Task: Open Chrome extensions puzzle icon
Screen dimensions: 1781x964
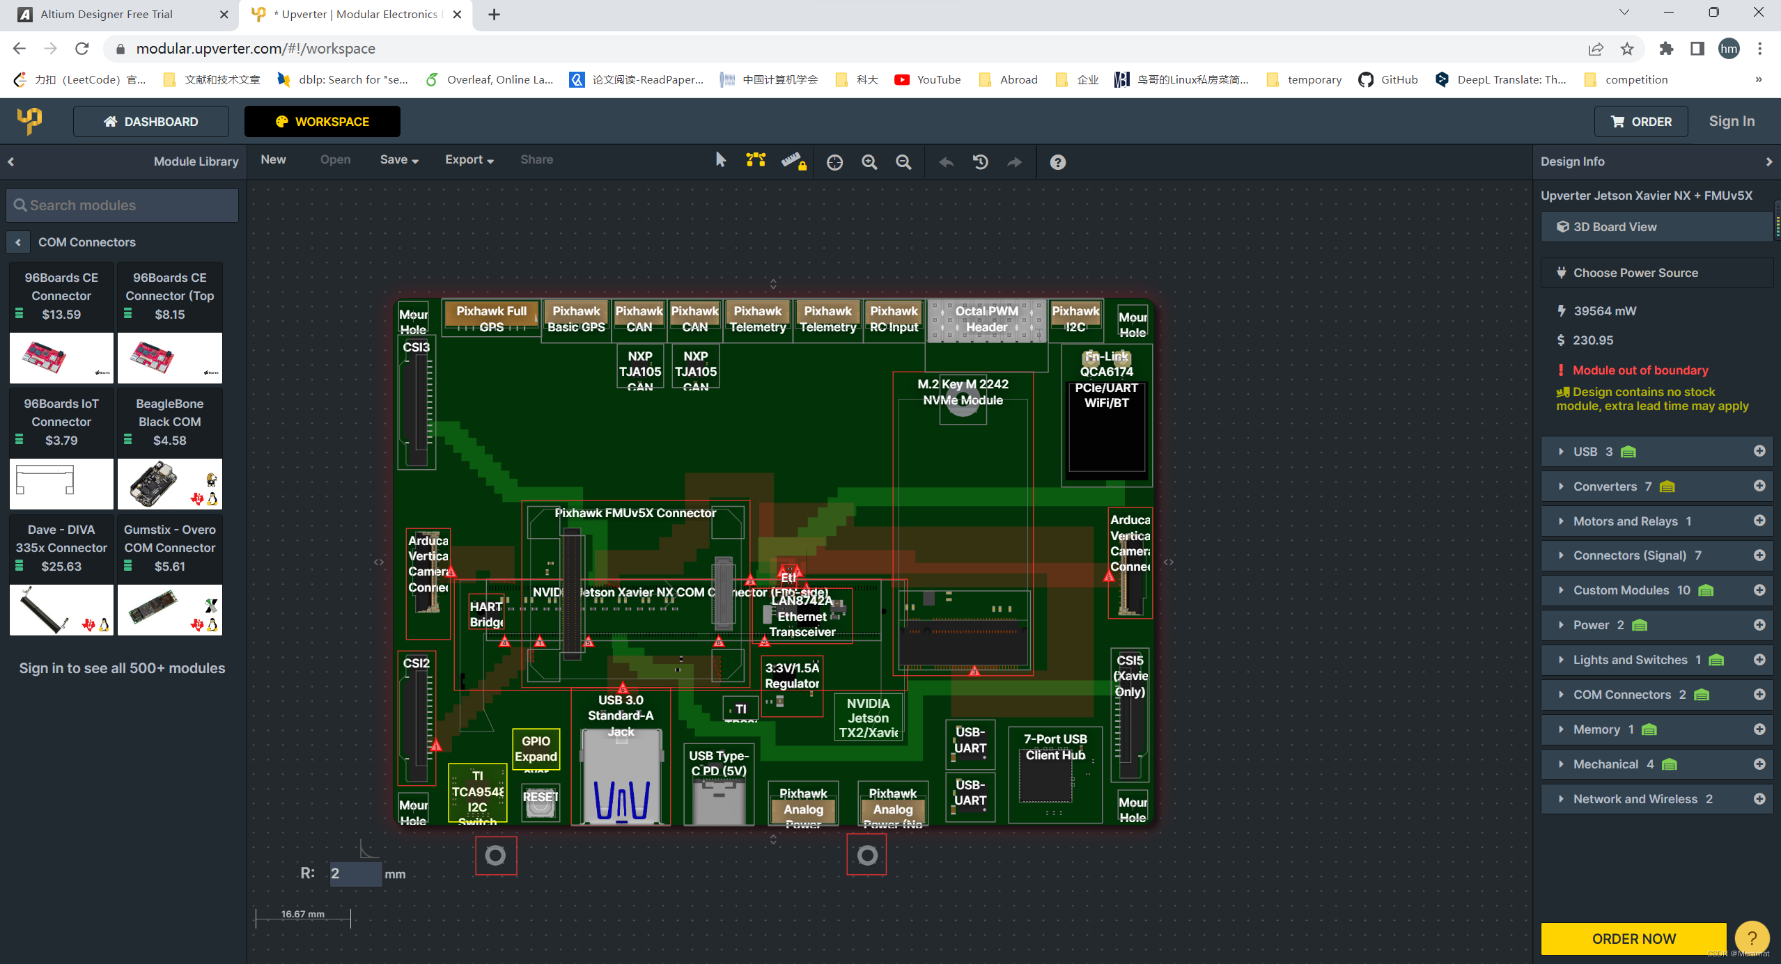Action: tap(1665, 49)
